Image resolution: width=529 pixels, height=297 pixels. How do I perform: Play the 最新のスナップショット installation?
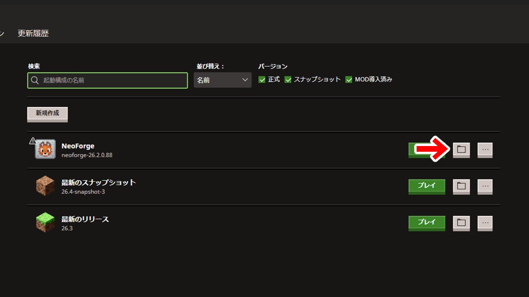pyautogui.click(x=427, y=186)
